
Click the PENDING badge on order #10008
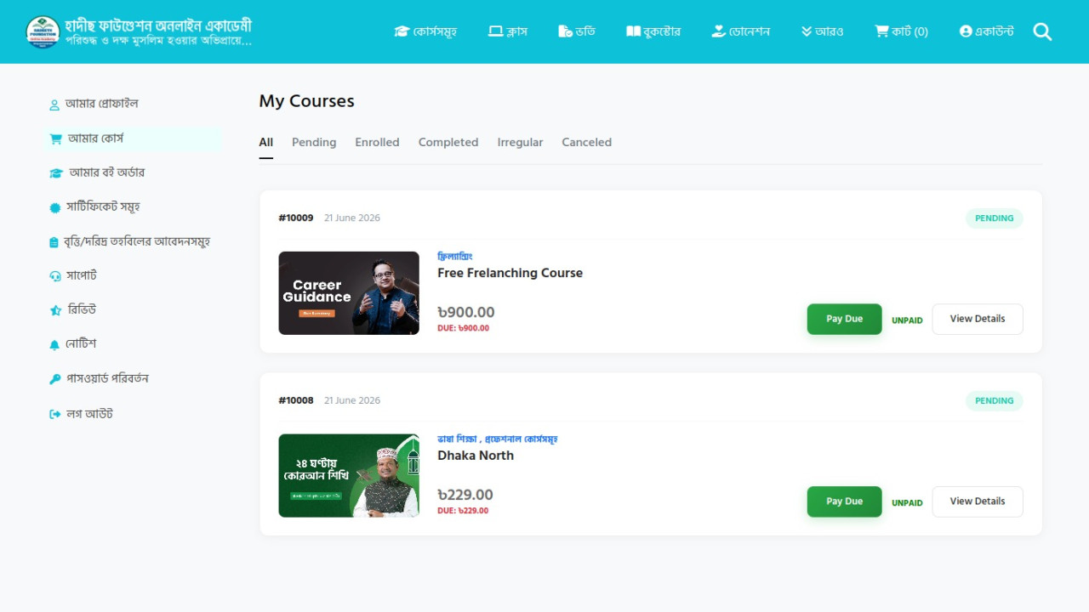[994, 401]
